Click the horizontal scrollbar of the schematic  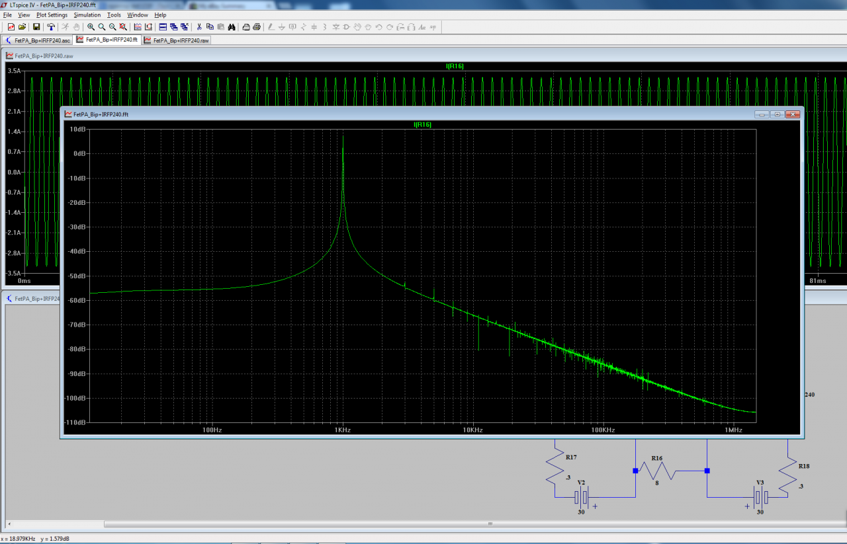tap(490, 524)
